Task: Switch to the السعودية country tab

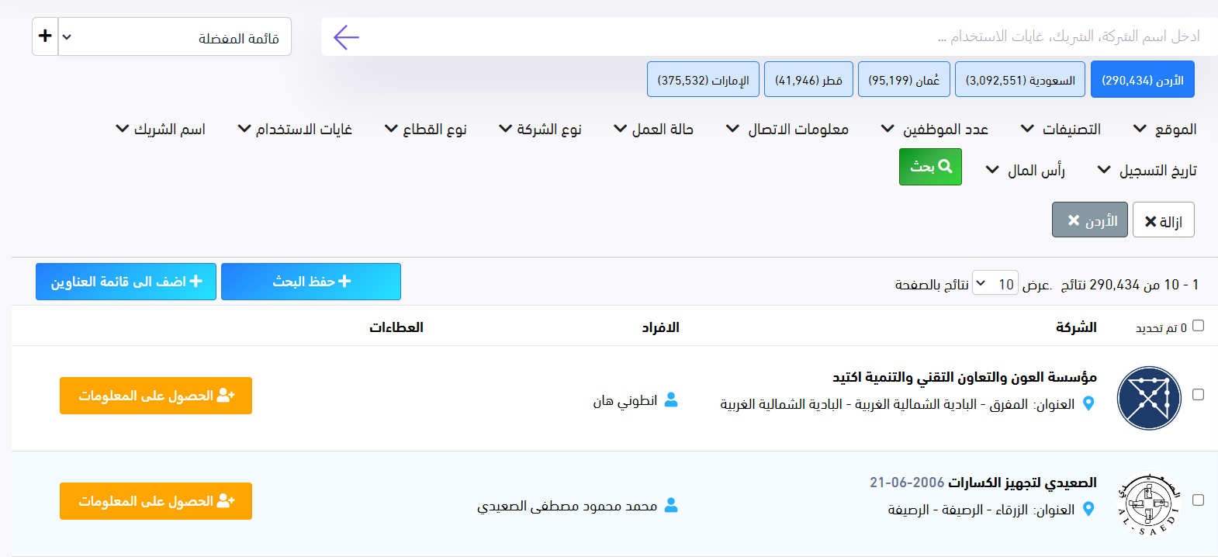Action: (x=1019, y=80)
